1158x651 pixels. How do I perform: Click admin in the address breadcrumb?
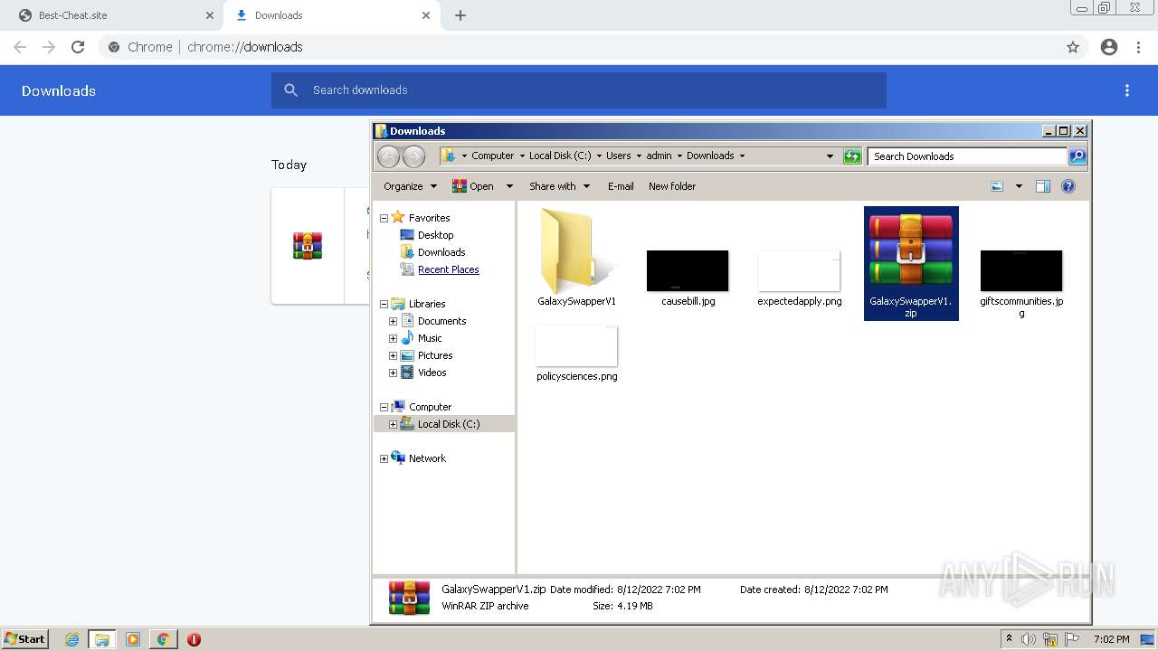[x=659, y=156]
